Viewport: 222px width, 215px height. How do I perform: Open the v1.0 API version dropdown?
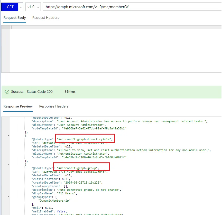(33, 7)
